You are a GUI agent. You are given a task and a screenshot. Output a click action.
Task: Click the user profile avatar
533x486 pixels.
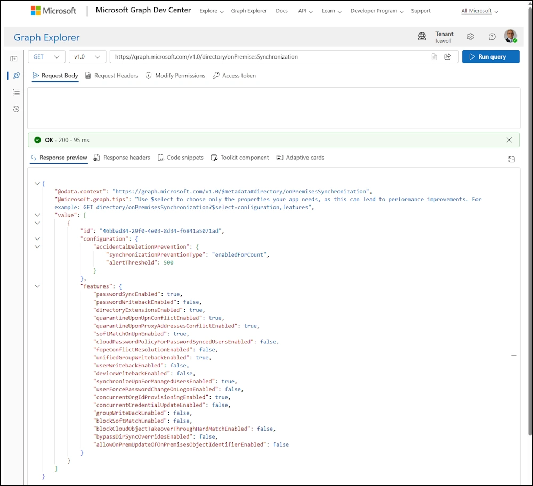click(511, 36)
